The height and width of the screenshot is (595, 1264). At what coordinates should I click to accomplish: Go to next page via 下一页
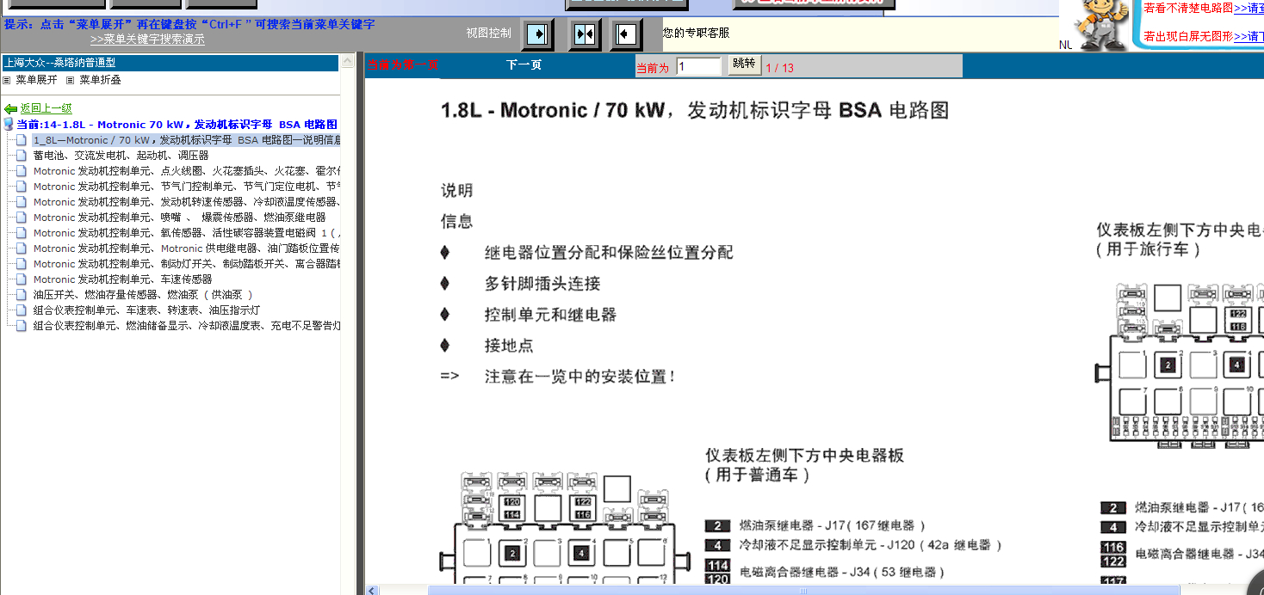point(524,65)
